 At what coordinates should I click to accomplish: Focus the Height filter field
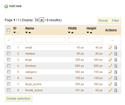click(95, 40)
